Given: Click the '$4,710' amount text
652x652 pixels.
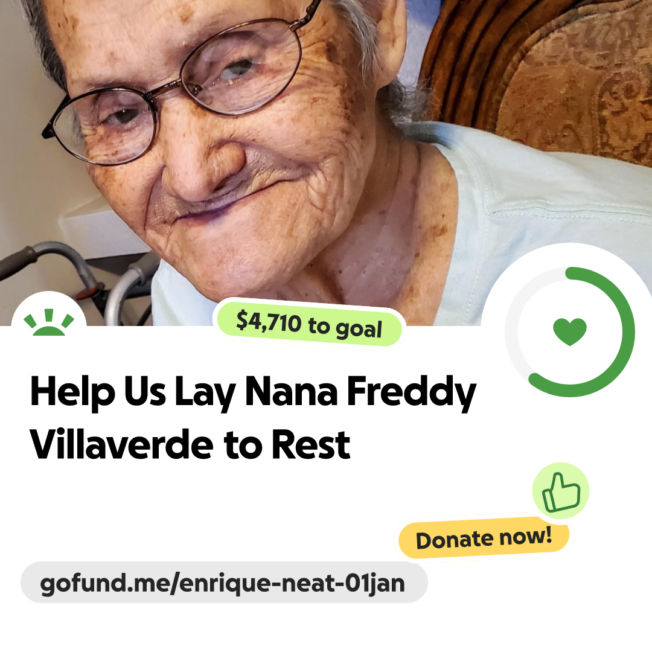Looking at the screenshot, I should tap(269, 321).
